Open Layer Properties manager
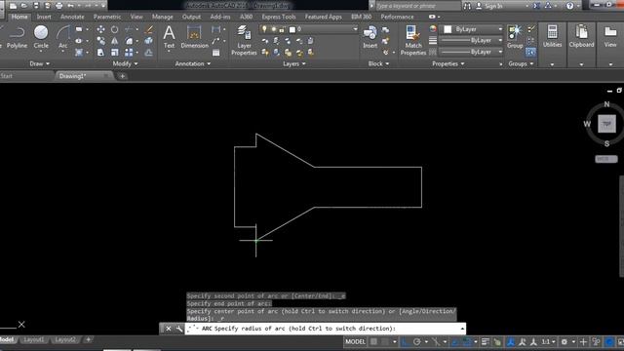The height and width of the screenshot is (351, 624). click(244, 40)
